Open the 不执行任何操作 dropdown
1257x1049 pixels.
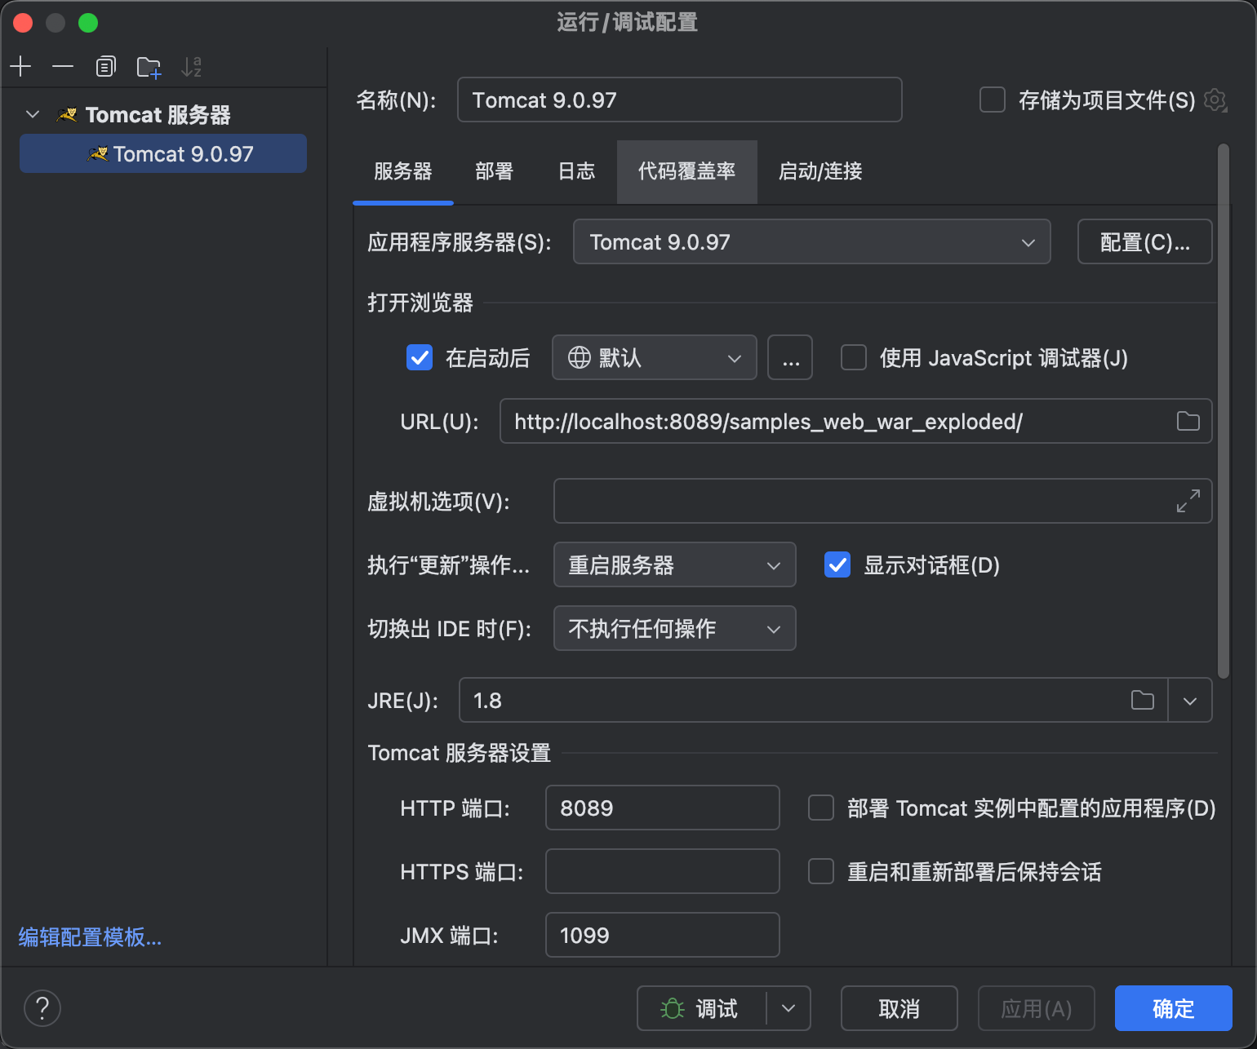coord(674,628)
